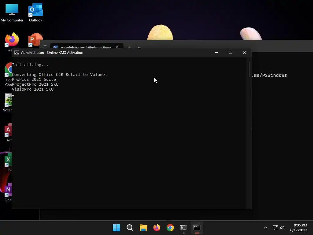
Task: Click the KMS console vertical scrollbar thumb
Action: pyautogui.click(x=249, y=69)
